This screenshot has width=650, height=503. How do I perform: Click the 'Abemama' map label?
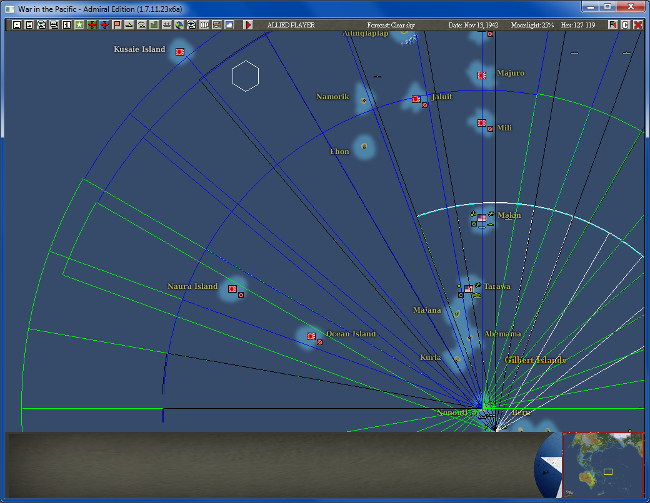(502, 334)
